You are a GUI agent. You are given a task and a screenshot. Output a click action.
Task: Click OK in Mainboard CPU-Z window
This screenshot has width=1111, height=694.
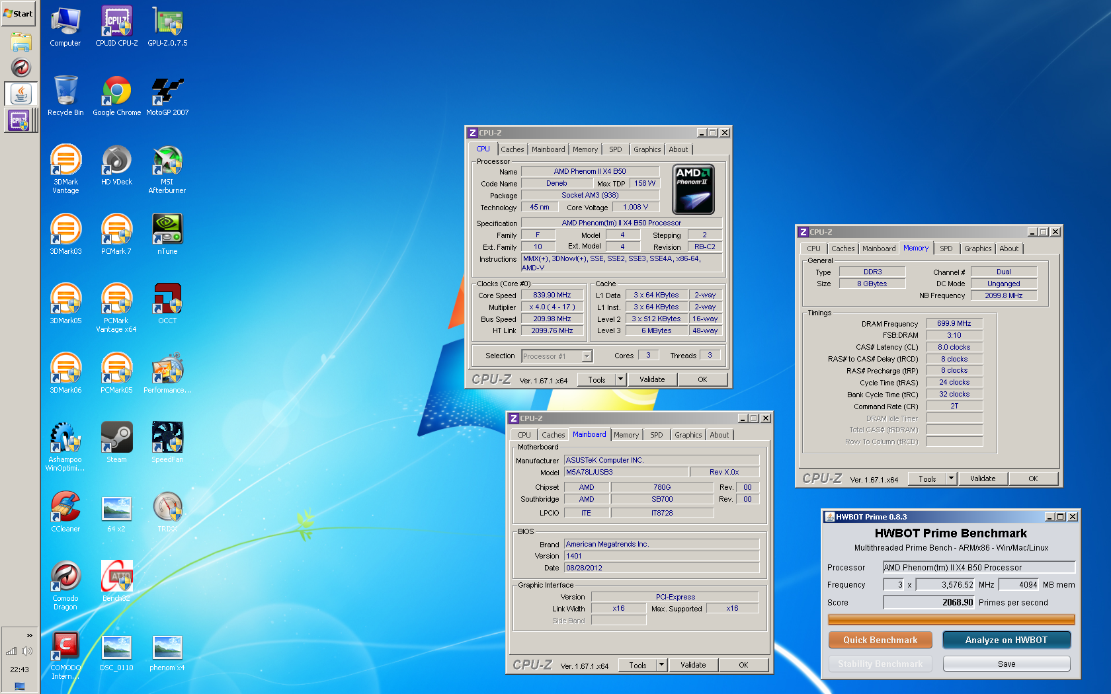point(743,665)
